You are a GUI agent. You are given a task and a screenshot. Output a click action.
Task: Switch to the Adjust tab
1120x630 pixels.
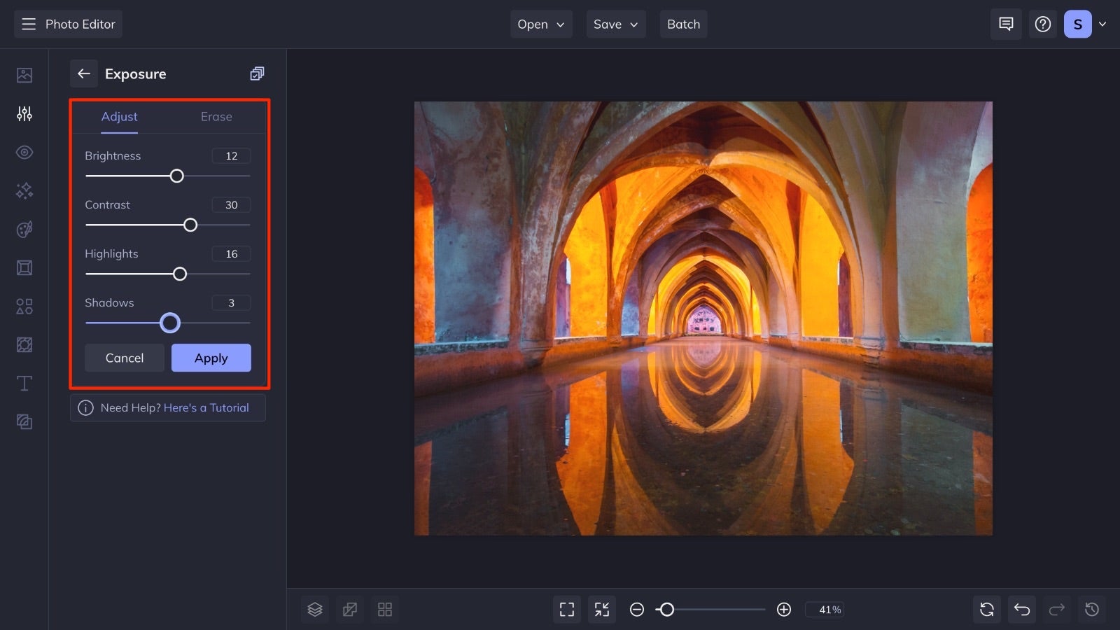click(x=119, y=117)
